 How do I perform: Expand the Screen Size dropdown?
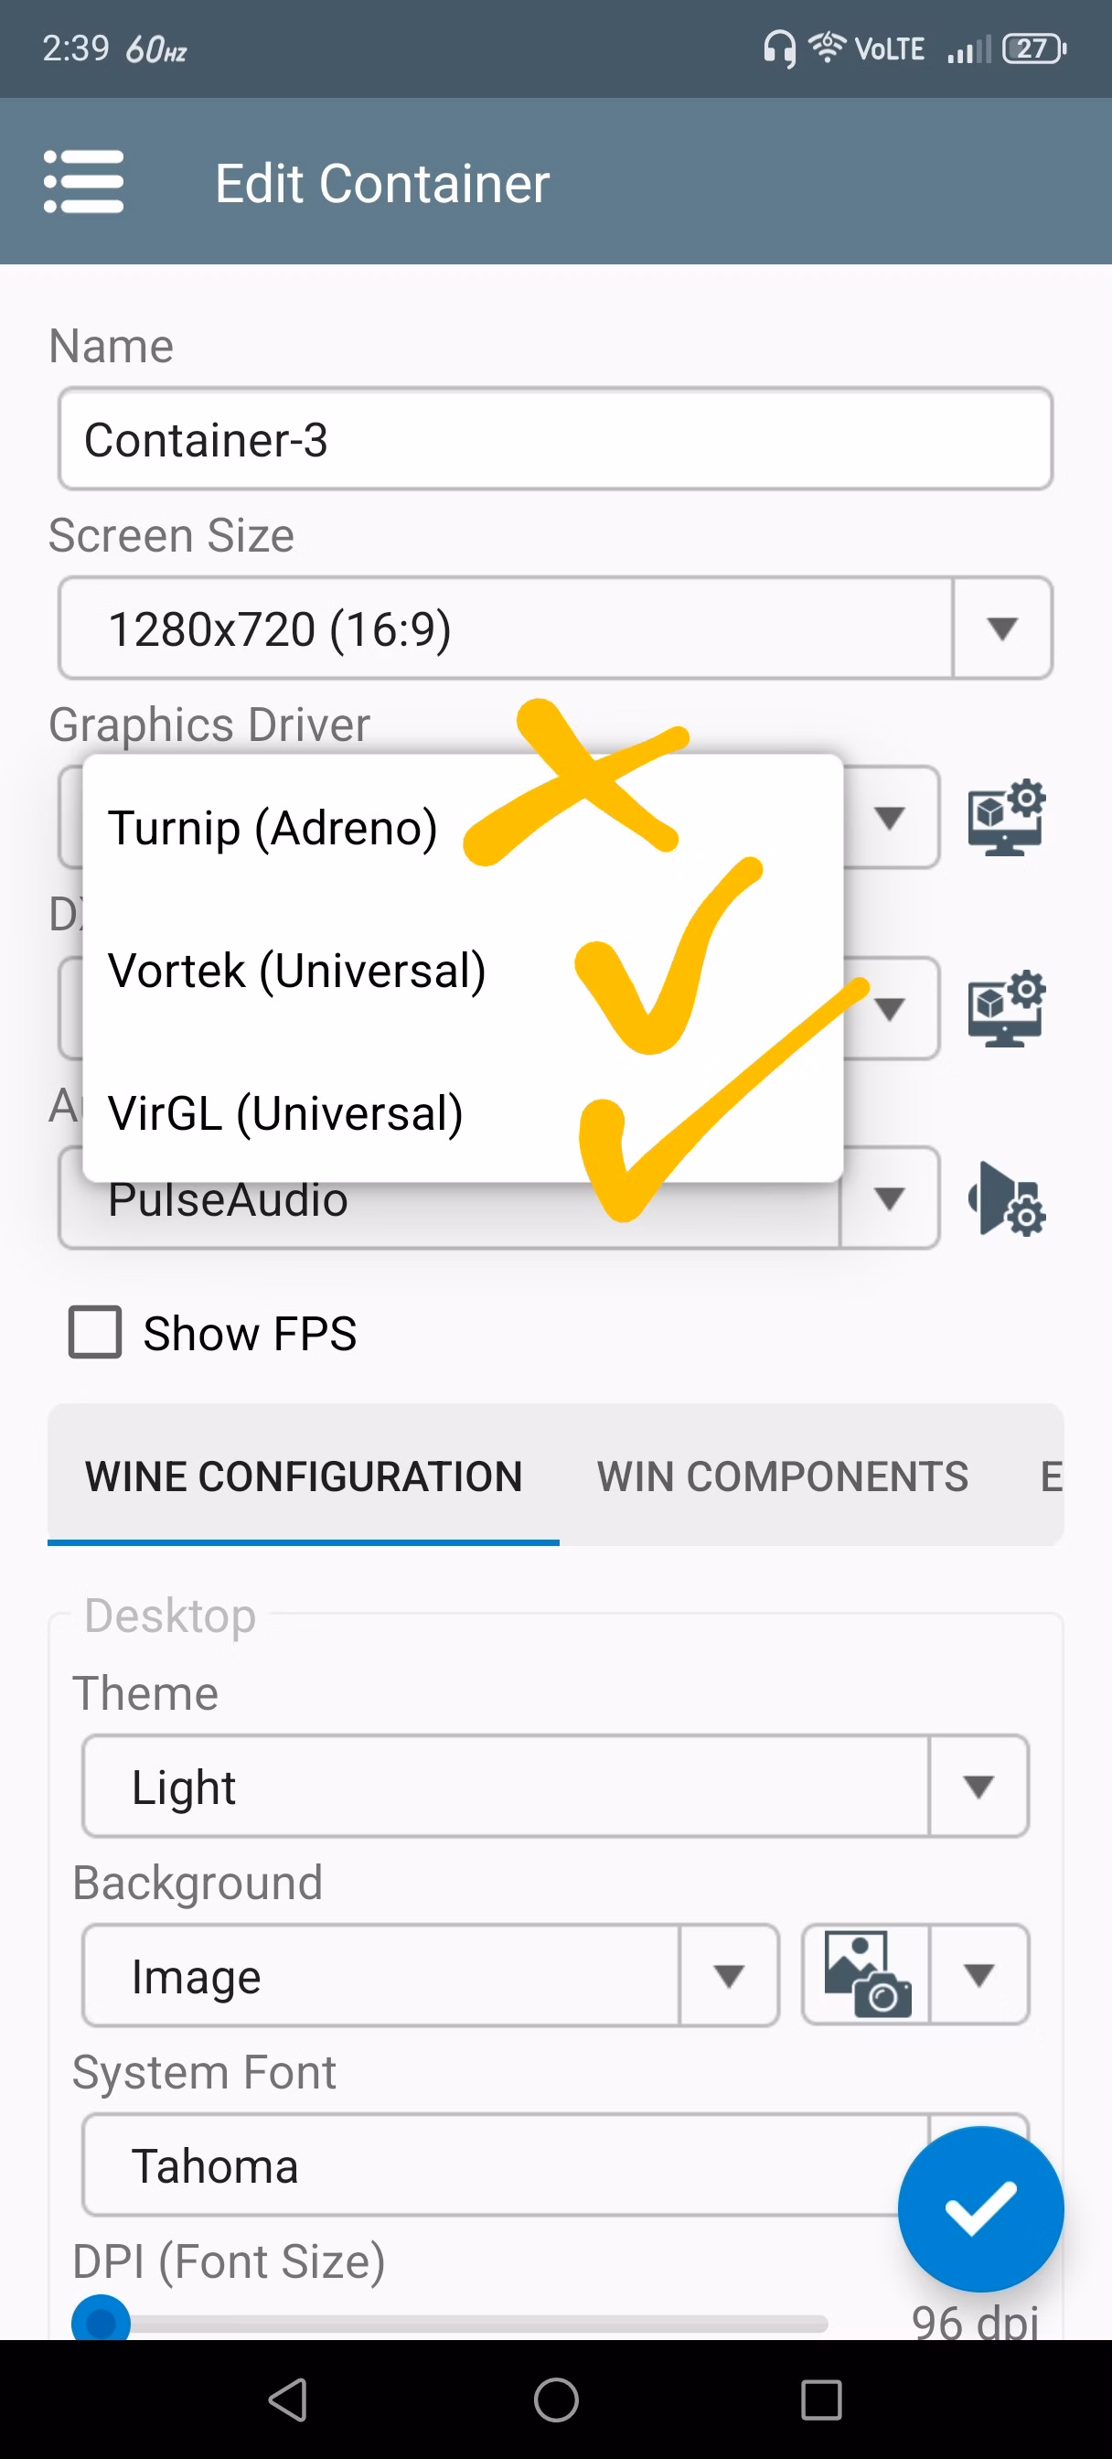1001,628
